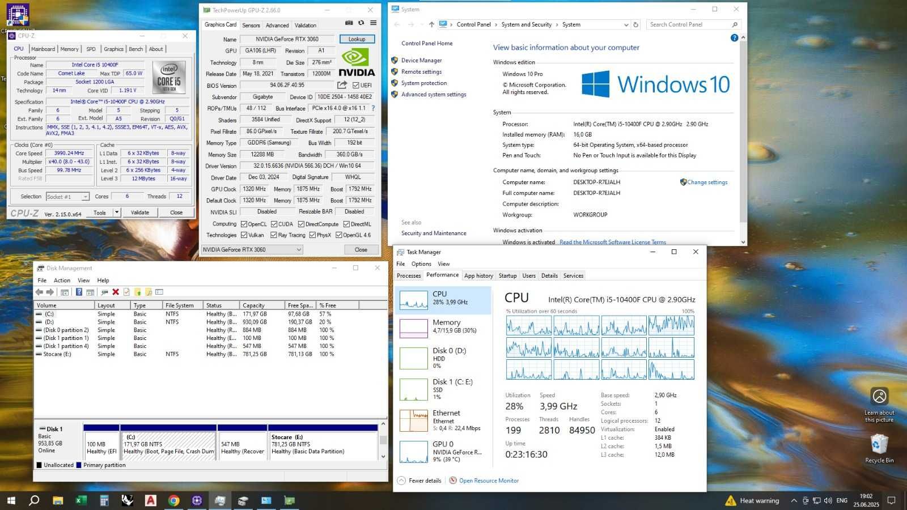
Task: Click the Change settings link in System window
Action: 707,182
